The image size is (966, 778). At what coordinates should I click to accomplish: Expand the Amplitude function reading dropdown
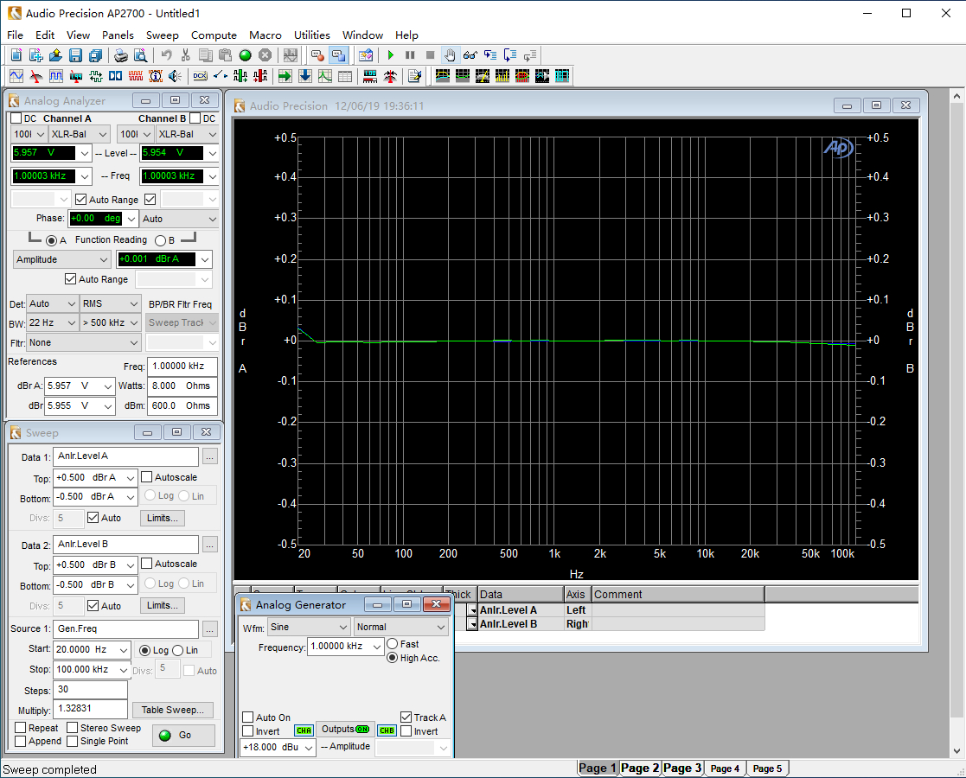click(63, 259)
